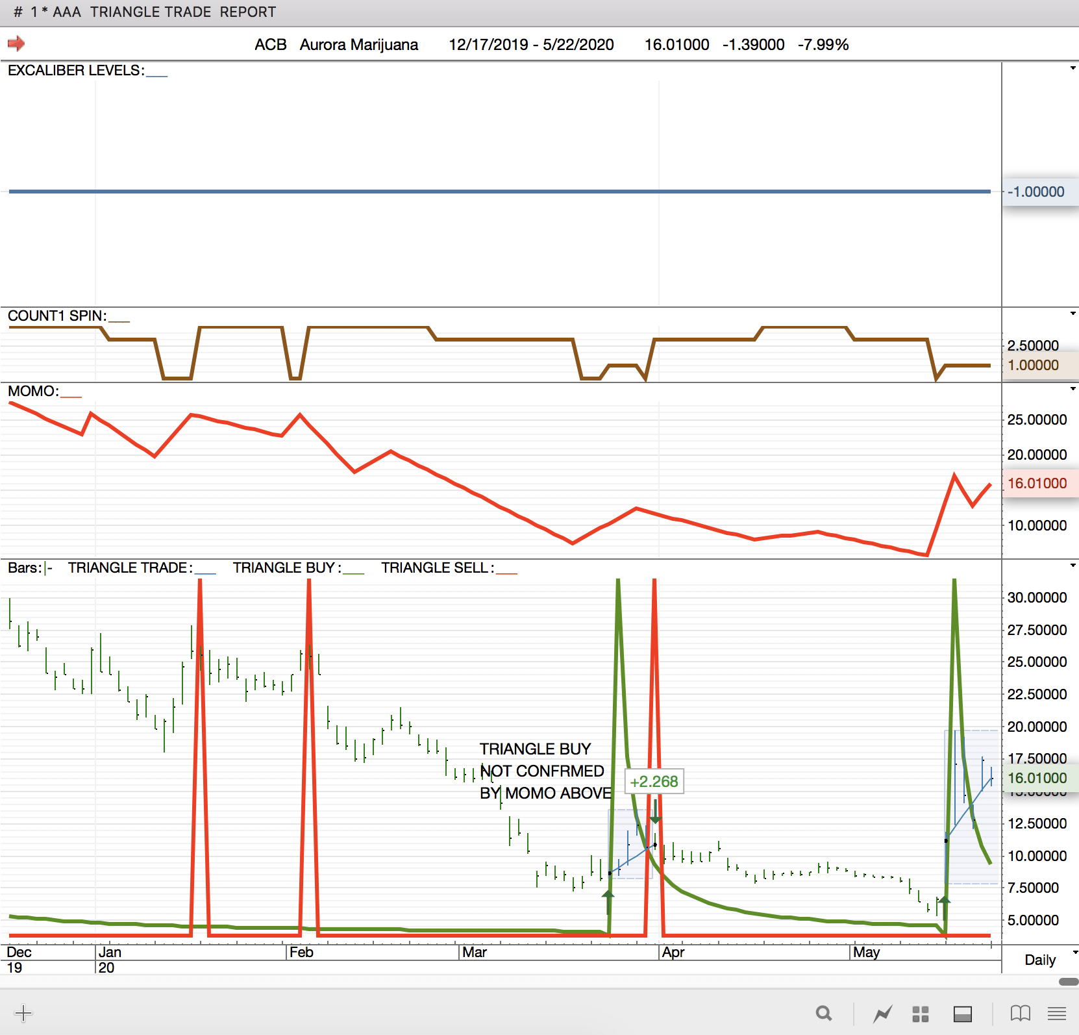Click the green buy arrow in late March
Viewport: 1079px width, 1035px height.
608,895
